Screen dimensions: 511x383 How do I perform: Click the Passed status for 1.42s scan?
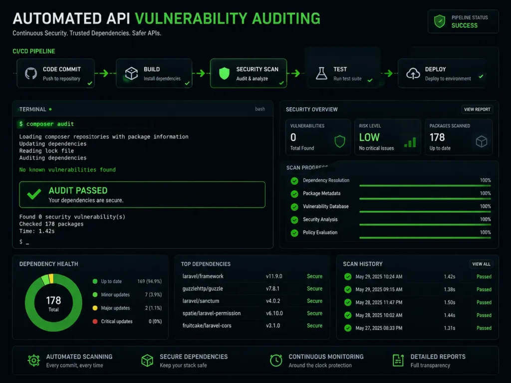click(484, 277)
